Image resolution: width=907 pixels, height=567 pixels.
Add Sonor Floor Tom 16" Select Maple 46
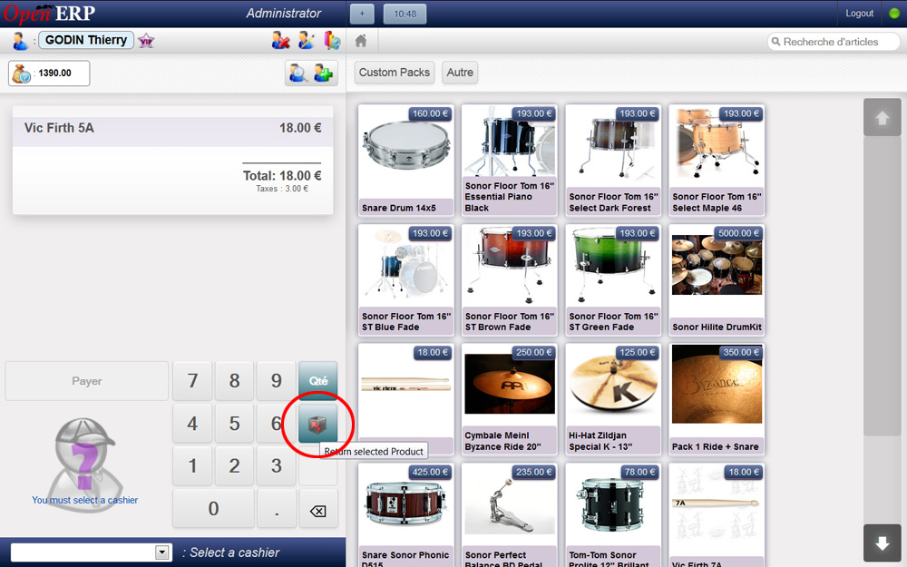717,160
